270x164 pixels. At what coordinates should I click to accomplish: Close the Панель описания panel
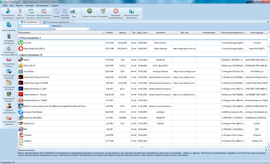pos(268,150)
